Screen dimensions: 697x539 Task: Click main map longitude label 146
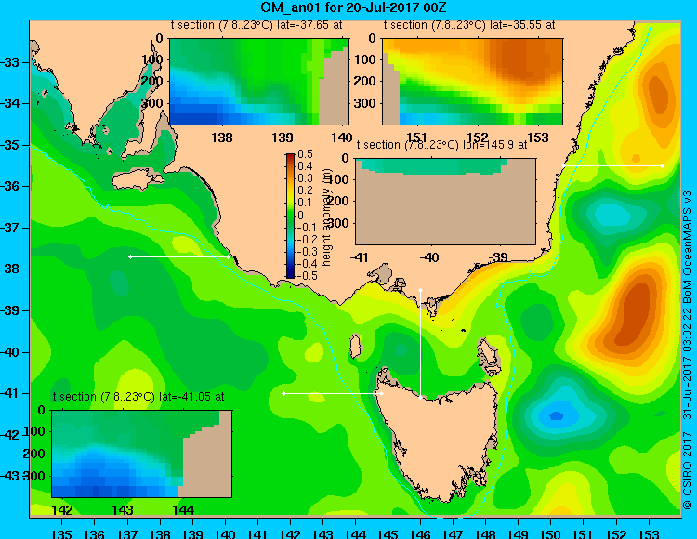point(420,533)
